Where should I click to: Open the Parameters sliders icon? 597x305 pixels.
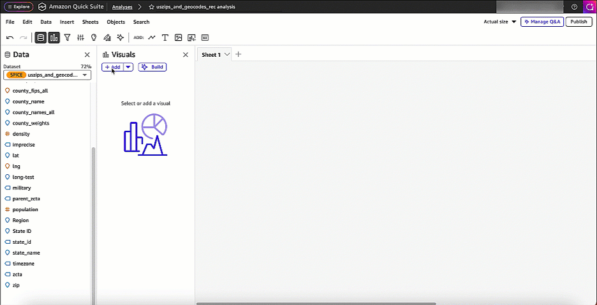[x=80, y=38]
